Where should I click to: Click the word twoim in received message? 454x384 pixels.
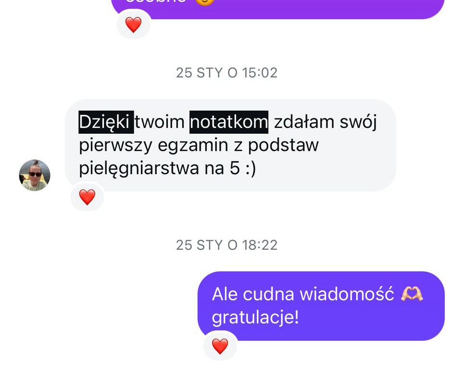pos(160,122)
